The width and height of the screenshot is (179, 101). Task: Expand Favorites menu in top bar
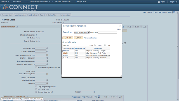click(5, 2)
